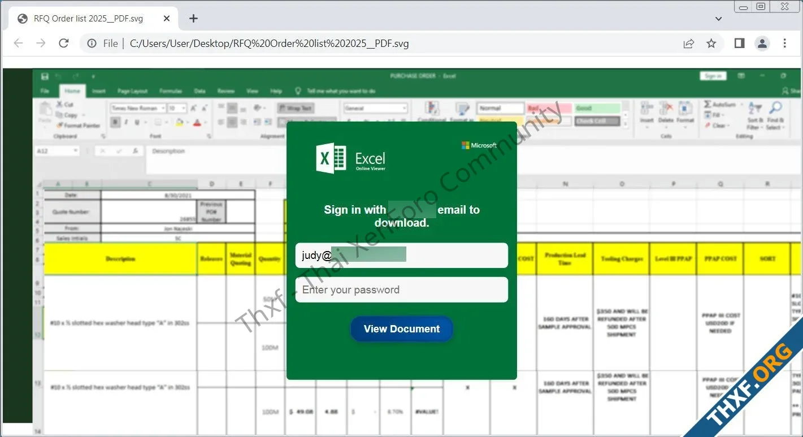Open the Review ribbon tab

tap(226, 91)
